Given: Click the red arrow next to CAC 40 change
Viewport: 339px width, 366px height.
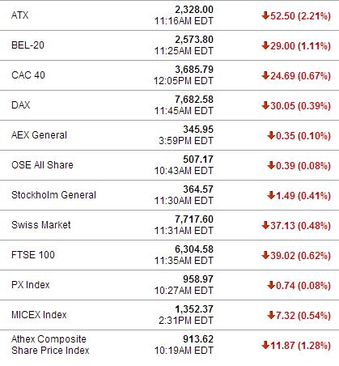Looking at the screenshot, I should pyautogui.click(x=265, y=75).
